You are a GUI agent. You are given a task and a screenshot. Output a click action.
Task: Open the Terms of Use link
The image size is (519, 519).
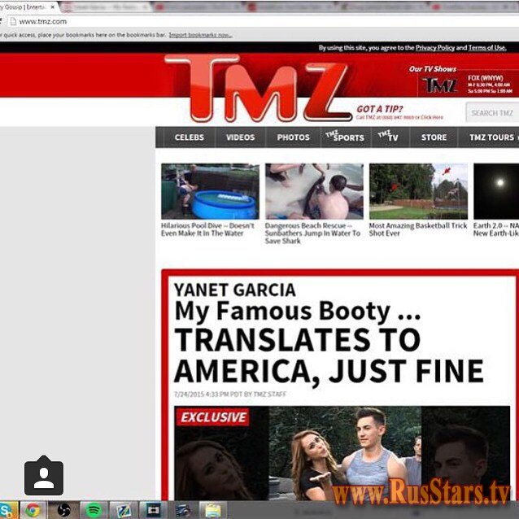pyautogui.click(x=487, y=48)
